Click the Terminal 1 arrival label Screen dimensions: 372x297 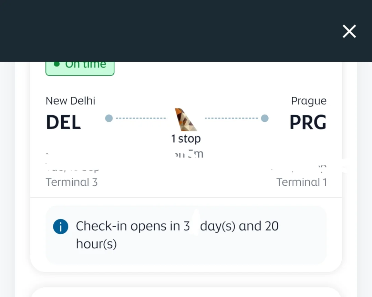301,182
